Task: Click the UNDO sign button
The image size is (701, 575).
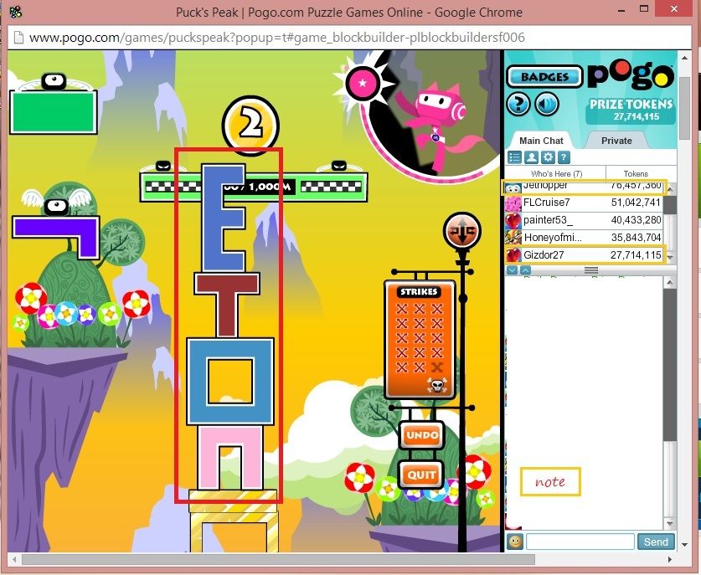Action: pyautogui.click(x=422, y=435)
